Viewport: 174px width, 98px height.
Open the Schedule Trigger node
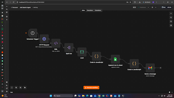[x=32, y=33]
